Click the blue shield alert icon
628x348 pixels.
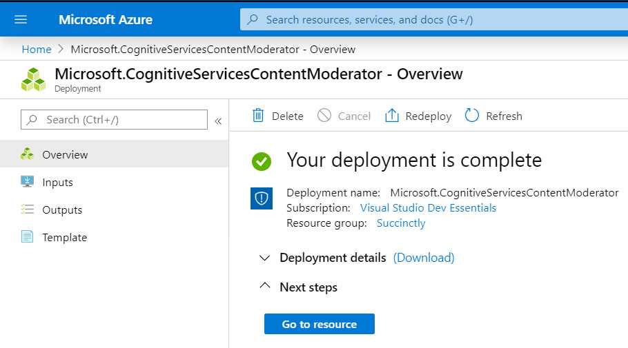(x=262, y=198)
